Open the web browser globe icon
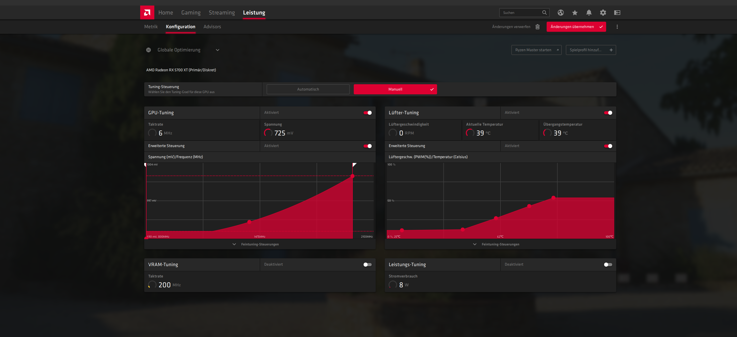737x337 pixels. [x=561, y=13]
